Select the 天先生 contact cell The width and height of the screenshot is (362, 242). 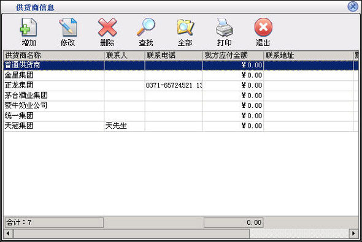[x=125, y=126]
